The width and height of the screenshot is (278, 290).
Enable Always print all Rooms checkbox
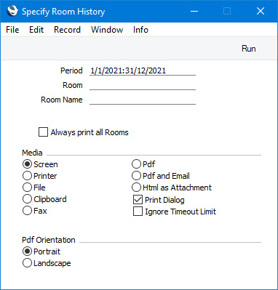click(43, 132)
